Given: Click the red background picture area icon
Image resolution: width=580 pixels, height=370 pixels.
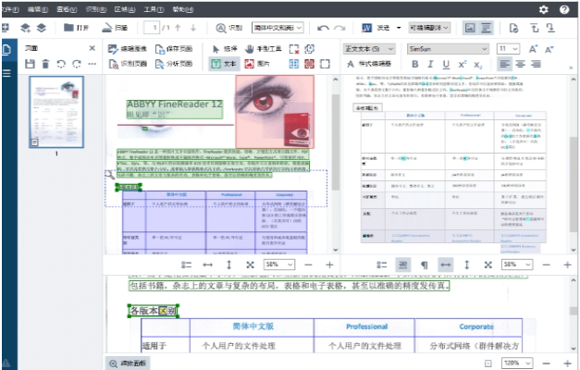Looking at the screenshot, I should [x=310, y=64].
